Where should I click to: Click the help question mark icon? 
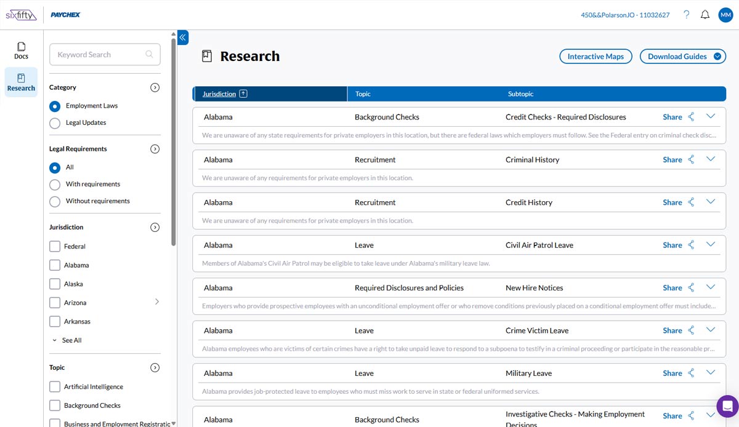click(687, 15)
